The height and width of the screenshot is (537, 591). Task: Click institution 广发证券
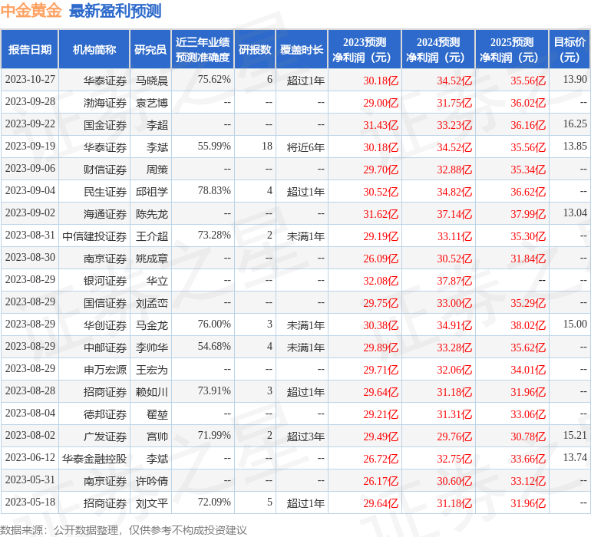(105, 437)
